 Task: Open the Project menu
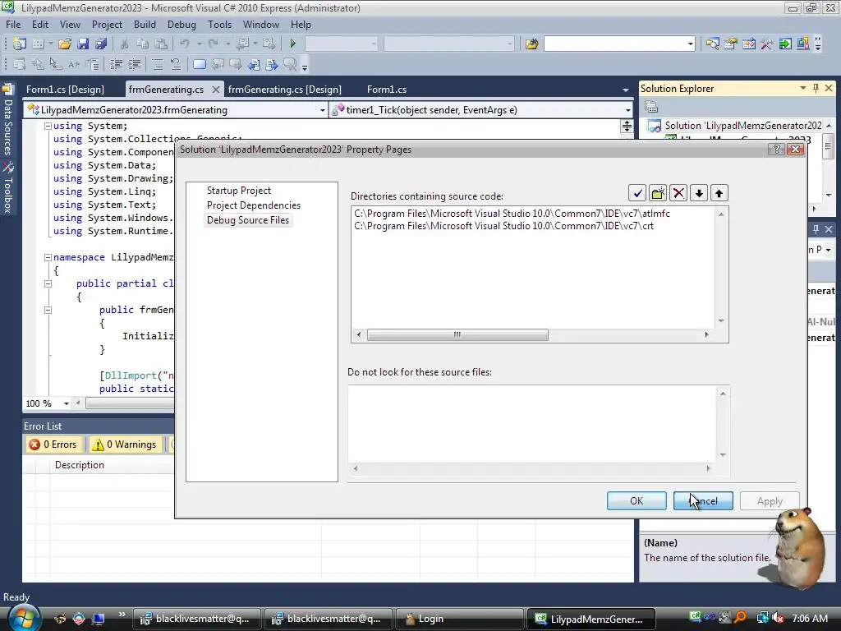tap(107, 25)
